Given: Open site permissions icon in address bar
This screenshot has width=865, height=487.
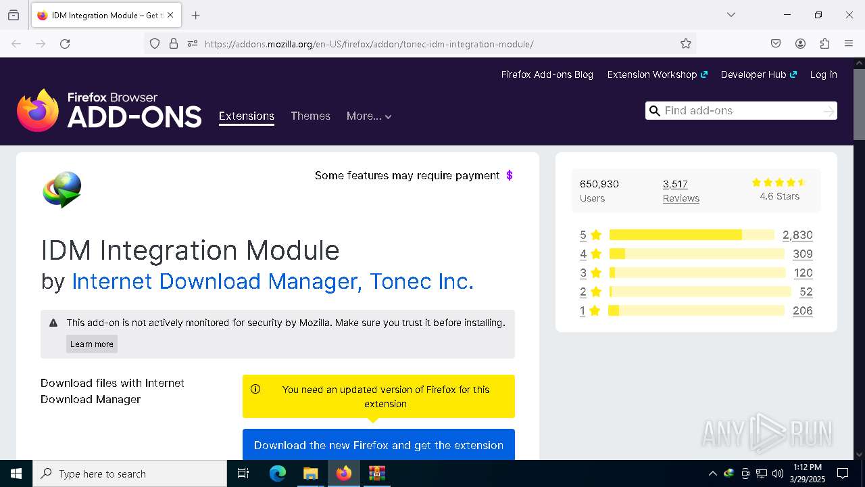Looking at the screenshot, I should click(193, 43).
